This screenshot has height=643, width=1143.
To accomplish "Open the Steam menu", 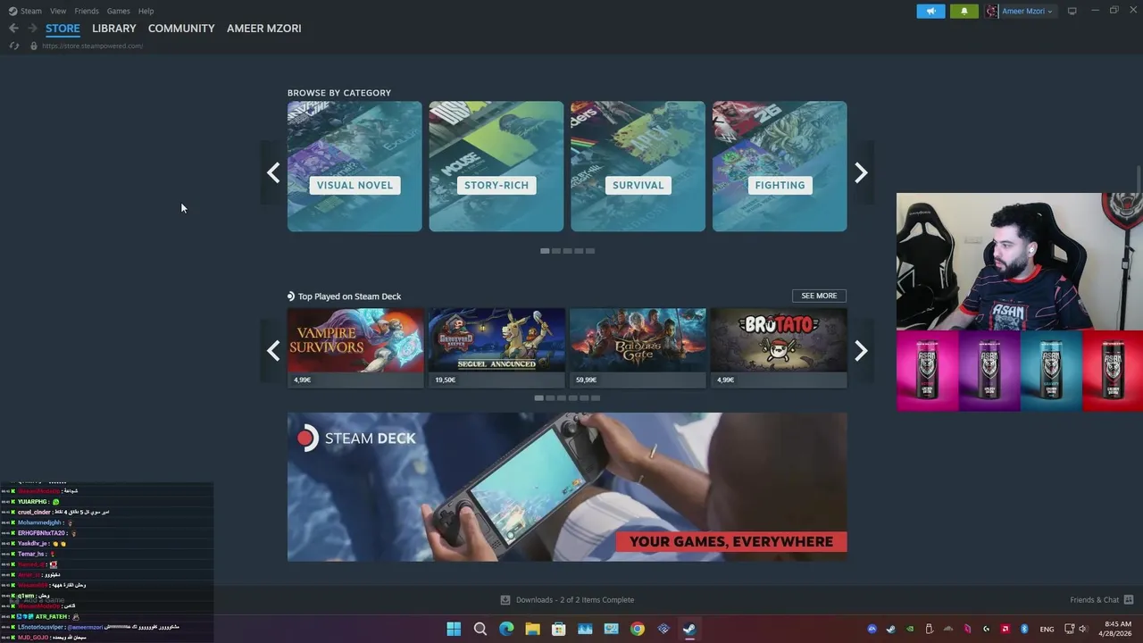I will [31, 11].
